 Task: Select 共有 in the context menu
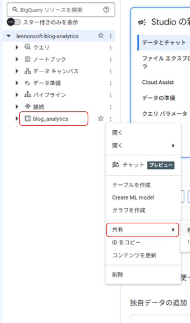[x=143, y=230]
